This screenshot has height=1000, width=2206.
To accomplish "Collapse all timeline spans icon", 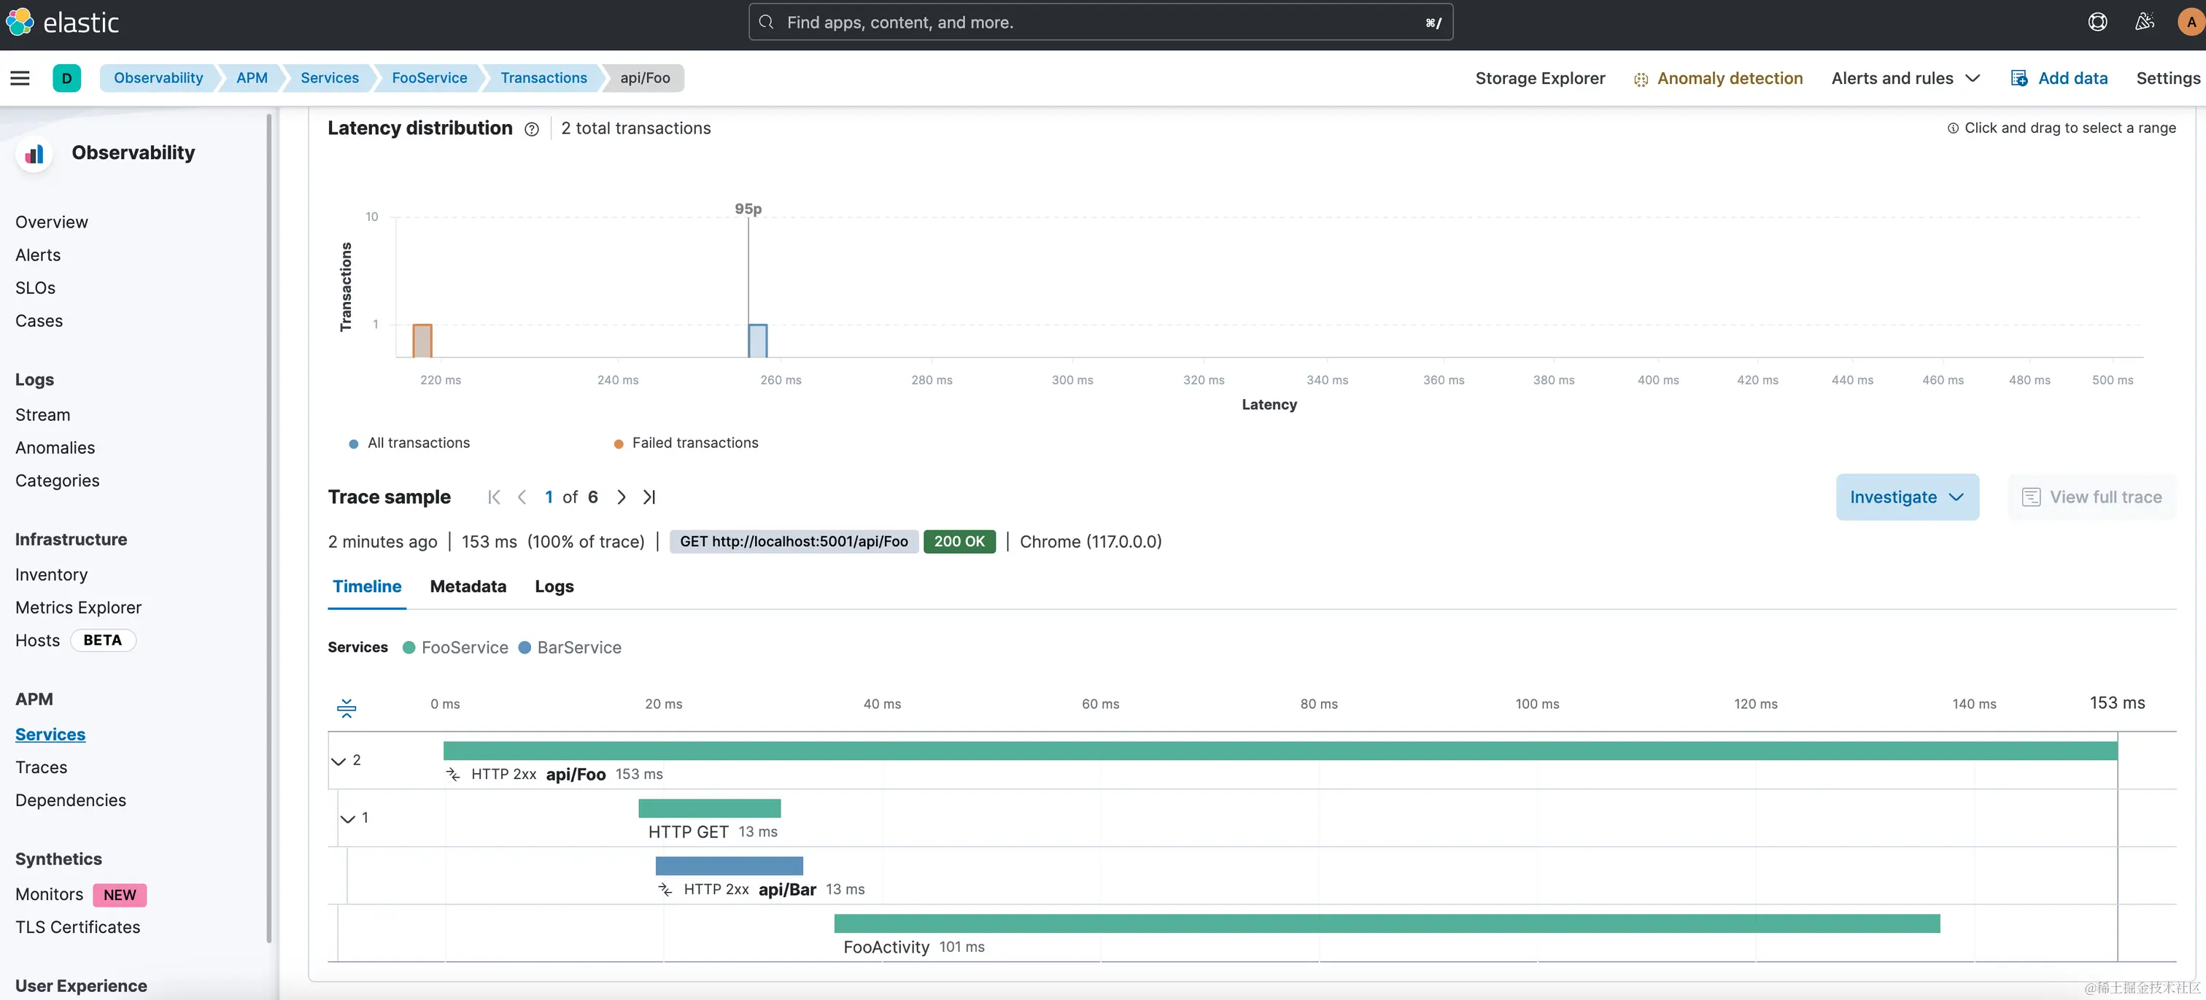I will pos(346,708).
